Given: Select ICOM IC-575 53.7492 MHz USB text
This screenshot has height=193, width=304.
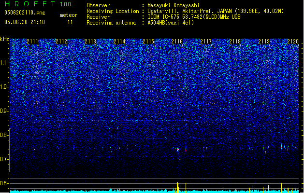Looking at the screenshot, I should click(x=194, y=17).
